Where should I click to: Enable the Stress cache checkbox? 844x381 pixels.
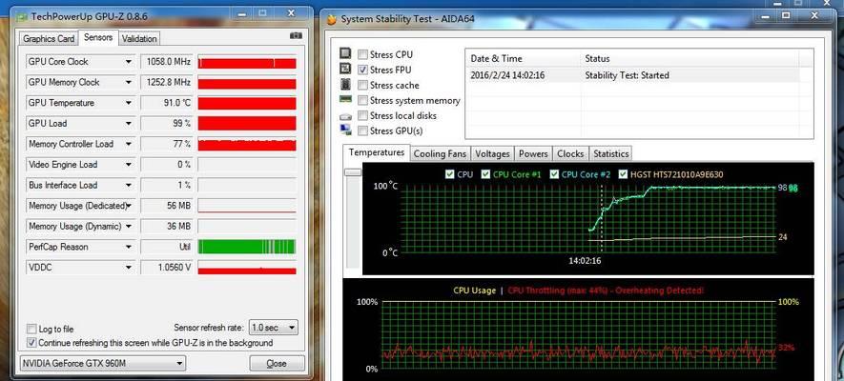click(362, 85)
